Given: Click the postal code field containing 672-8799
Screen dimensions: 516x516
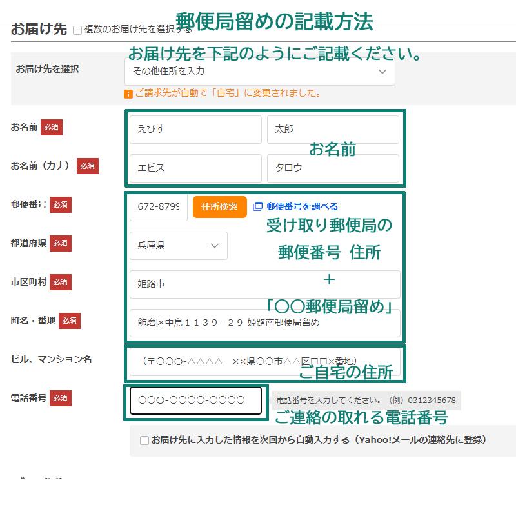Looking at the screenshot, I should click(158, 207).
